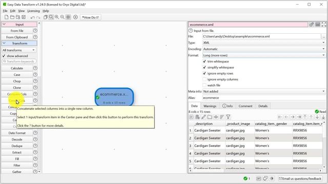Click the expand pane arrows icon
Viewport: 328px width, 184px height.
pyautogui.click(x=323, y=25)
